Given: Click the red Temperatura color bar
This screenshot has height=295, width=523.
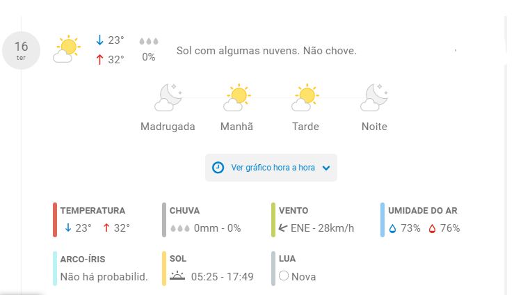Looking at the screenshot, I should tap(55, 220).
